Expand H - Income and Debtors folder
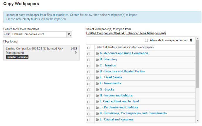 (116, 96)
